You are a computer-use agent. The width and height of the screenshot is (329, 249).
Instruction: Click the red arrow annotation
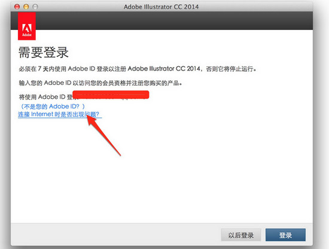[x=103, y=135]
